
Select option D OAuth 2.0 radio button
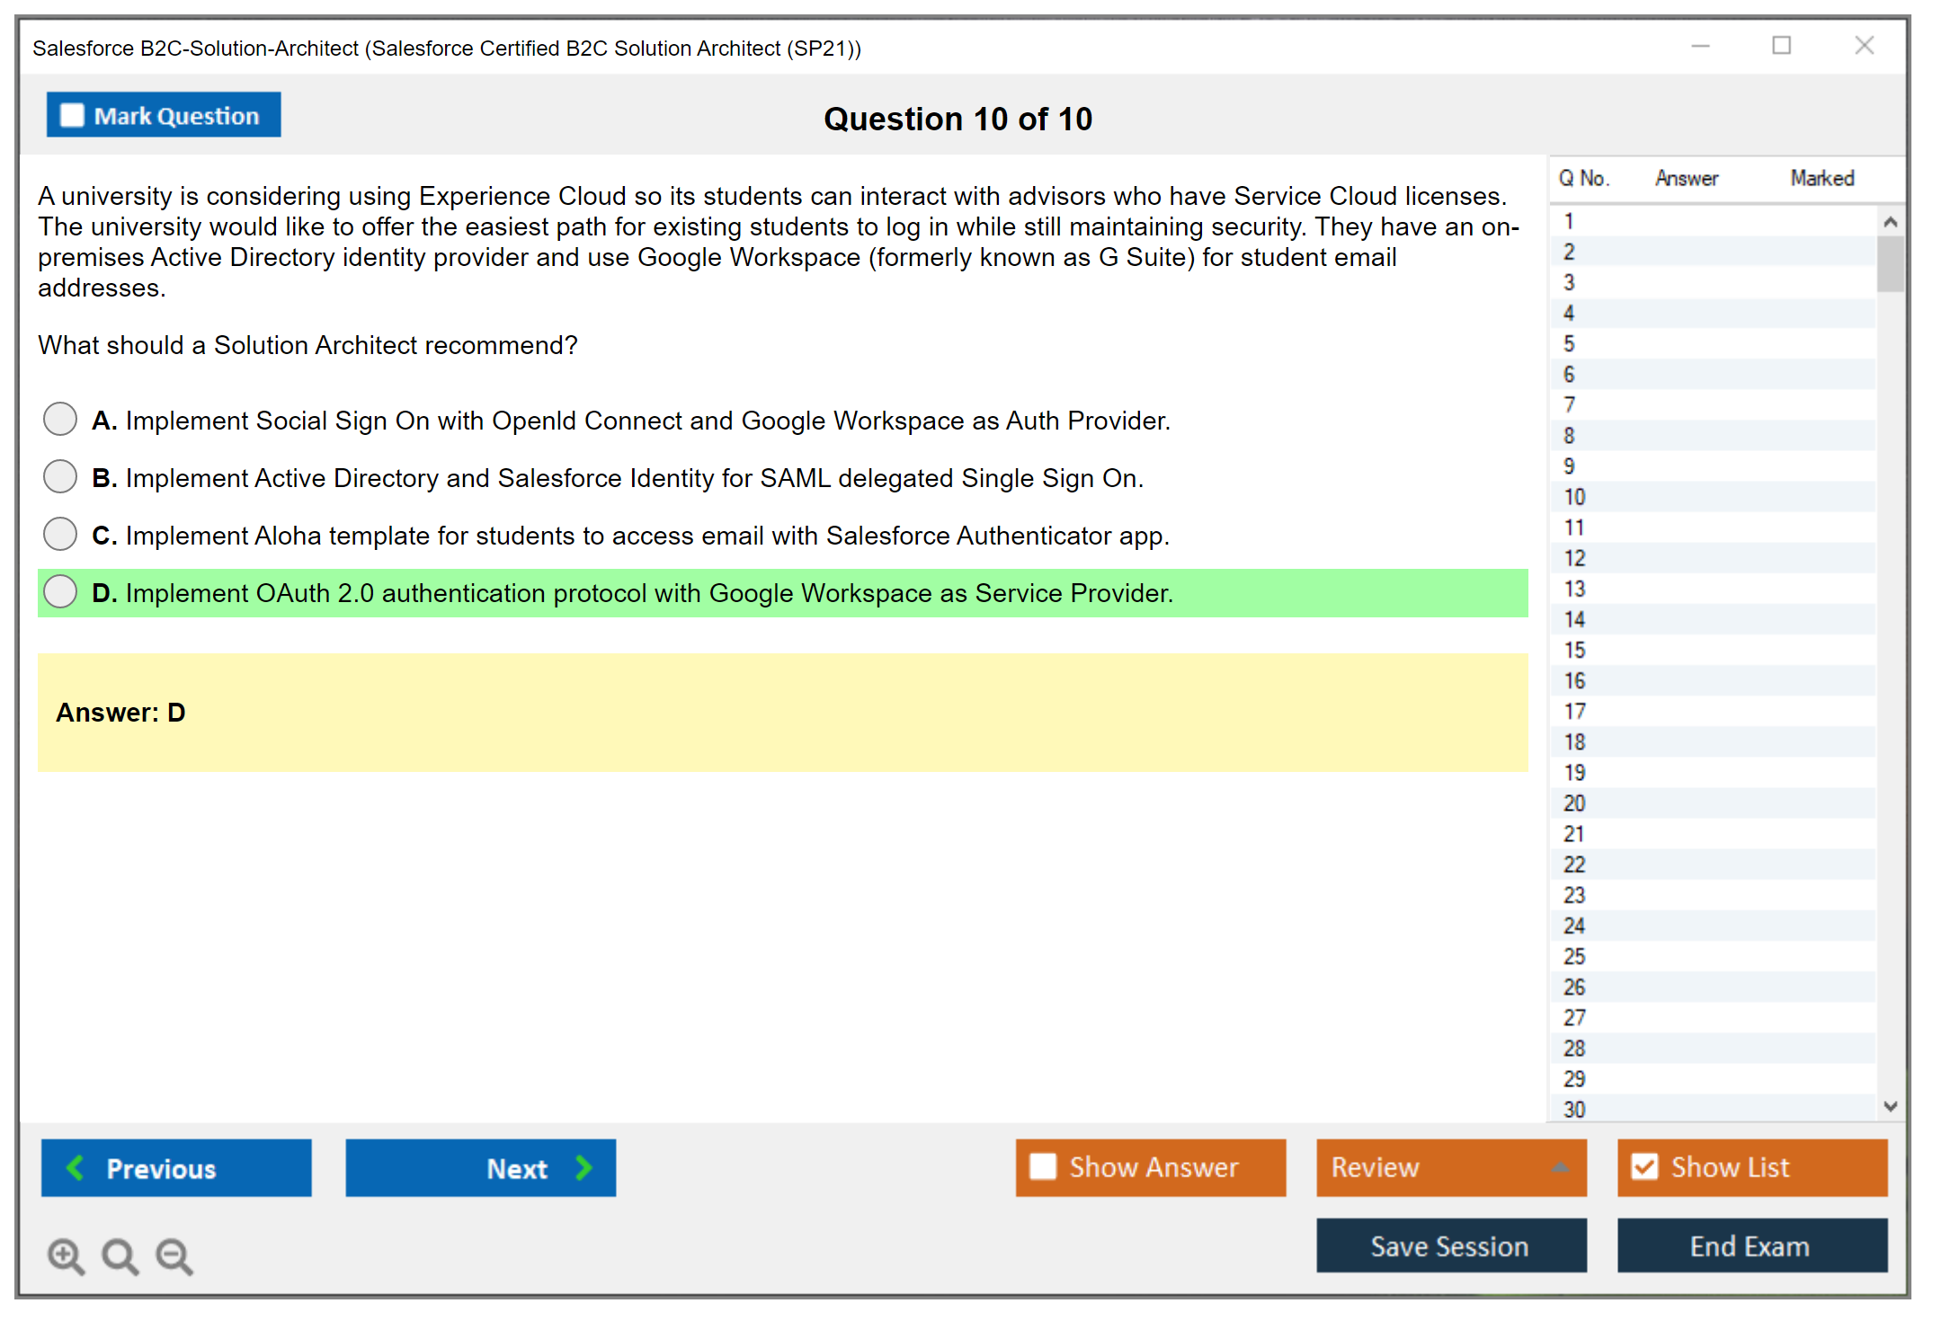tap(60, 591)
